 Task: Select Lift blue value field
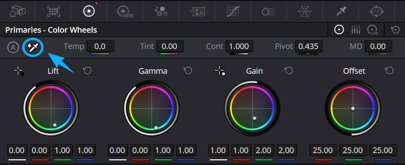pos(85,150)
